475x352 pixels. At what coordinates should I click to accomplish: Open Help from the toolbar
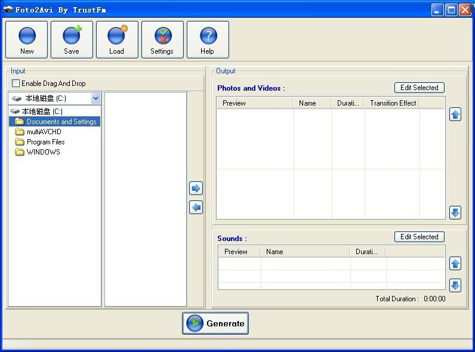point(208,40)
